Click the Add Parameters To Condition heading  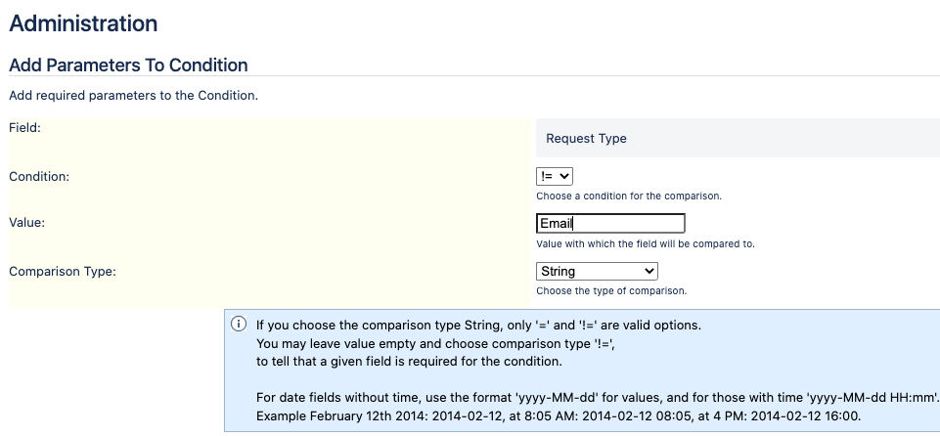click(x=128, y=65)
